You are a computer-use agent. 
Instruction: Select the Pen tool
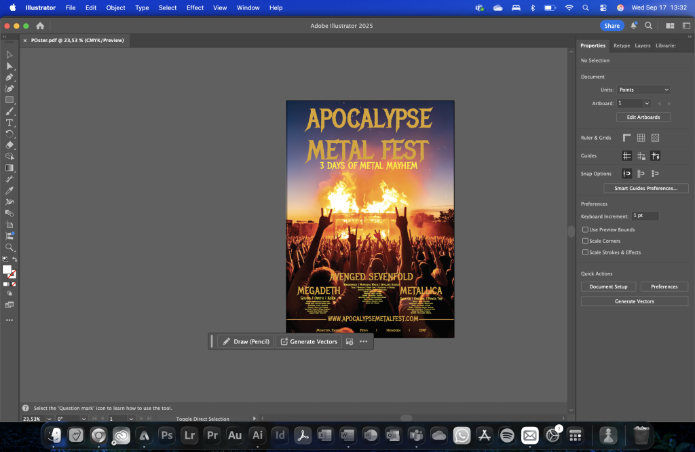click(10, 77)
